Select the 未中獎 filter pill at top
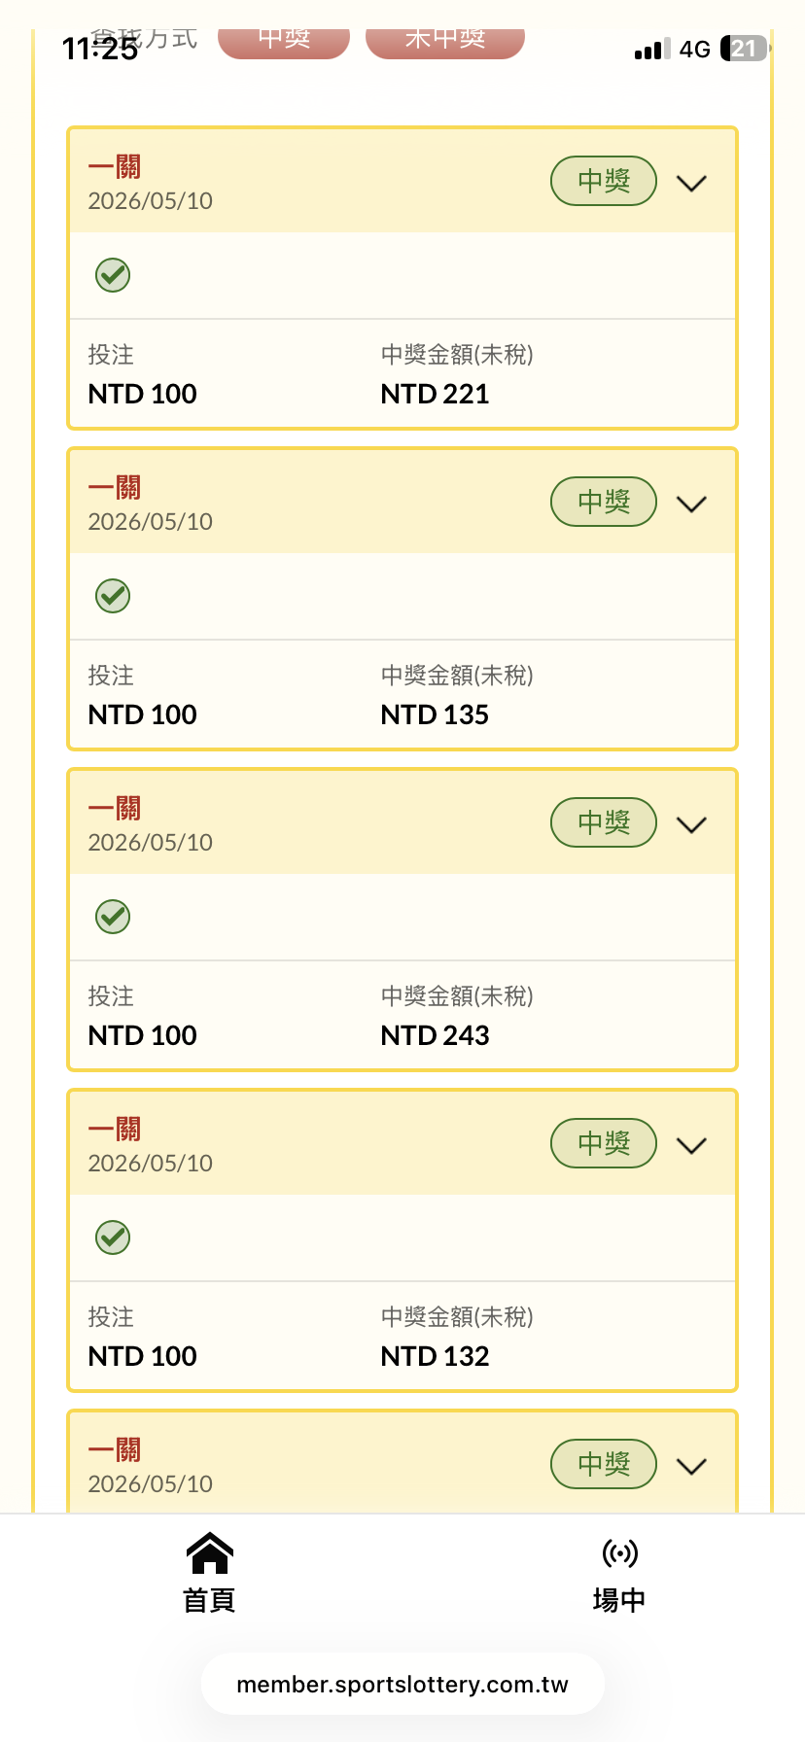Screen dimensions: 805x1742 [445, 41]
